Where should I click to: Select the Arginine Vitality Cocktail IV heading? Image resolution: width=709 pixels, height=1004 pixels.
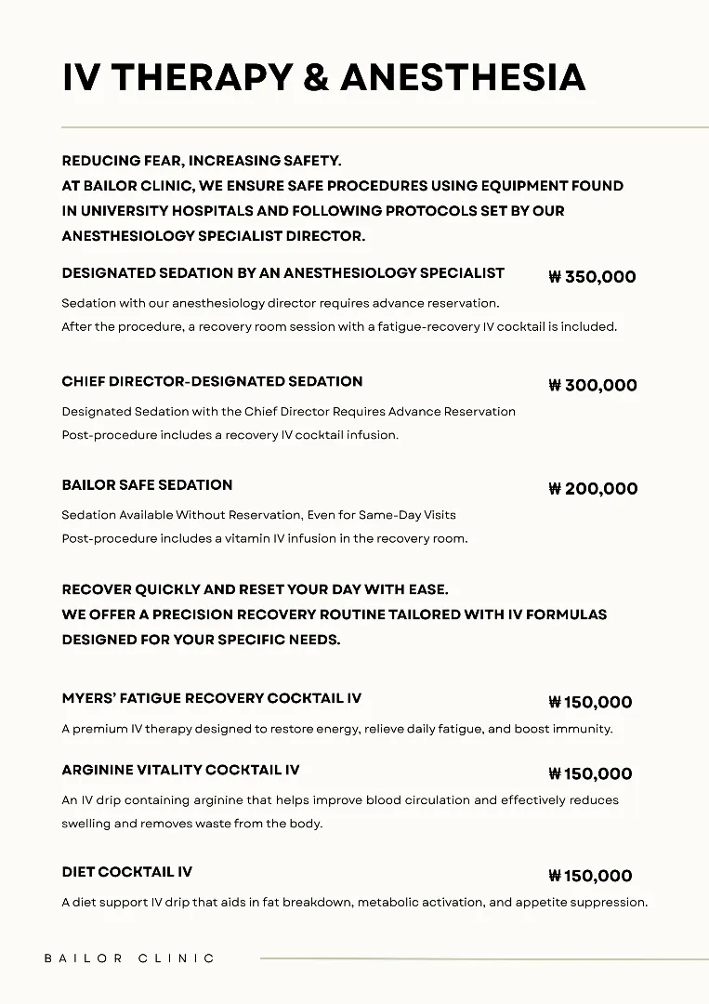click(180, 770)
